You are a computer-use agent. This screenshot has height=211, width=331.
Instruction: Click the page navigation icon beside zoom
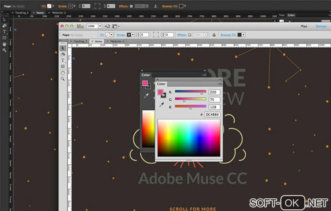107,26
